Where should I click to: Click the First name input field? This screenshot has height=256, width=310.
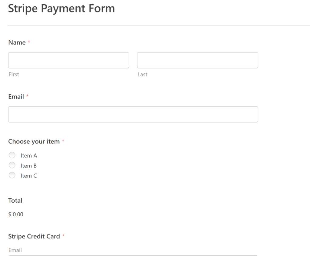tap(68, 60)
